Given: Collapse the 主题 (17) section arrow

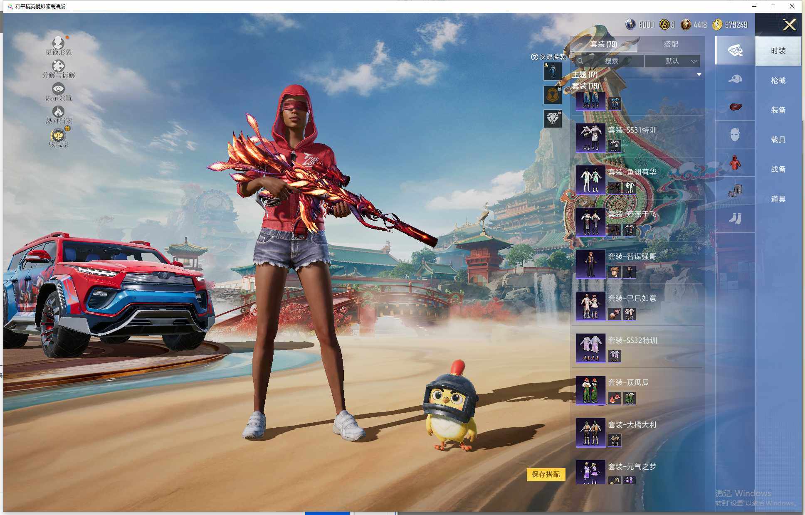Looking at the screenshot, I should [699, 75].
